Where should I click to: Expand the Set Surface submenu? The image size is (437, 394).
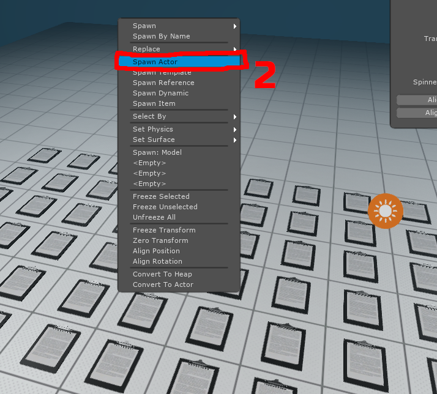(x=179, y=139)
